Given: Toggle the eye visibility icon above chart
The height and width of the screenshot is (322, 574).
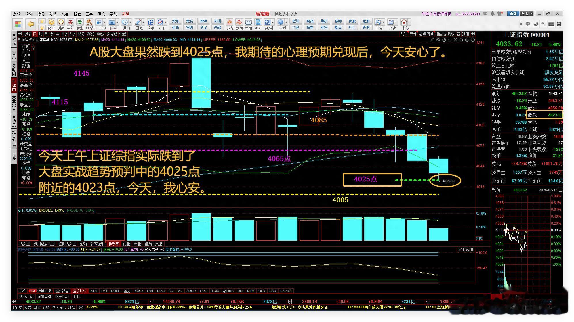Looking at the screenshot, I should coord(438,40).
